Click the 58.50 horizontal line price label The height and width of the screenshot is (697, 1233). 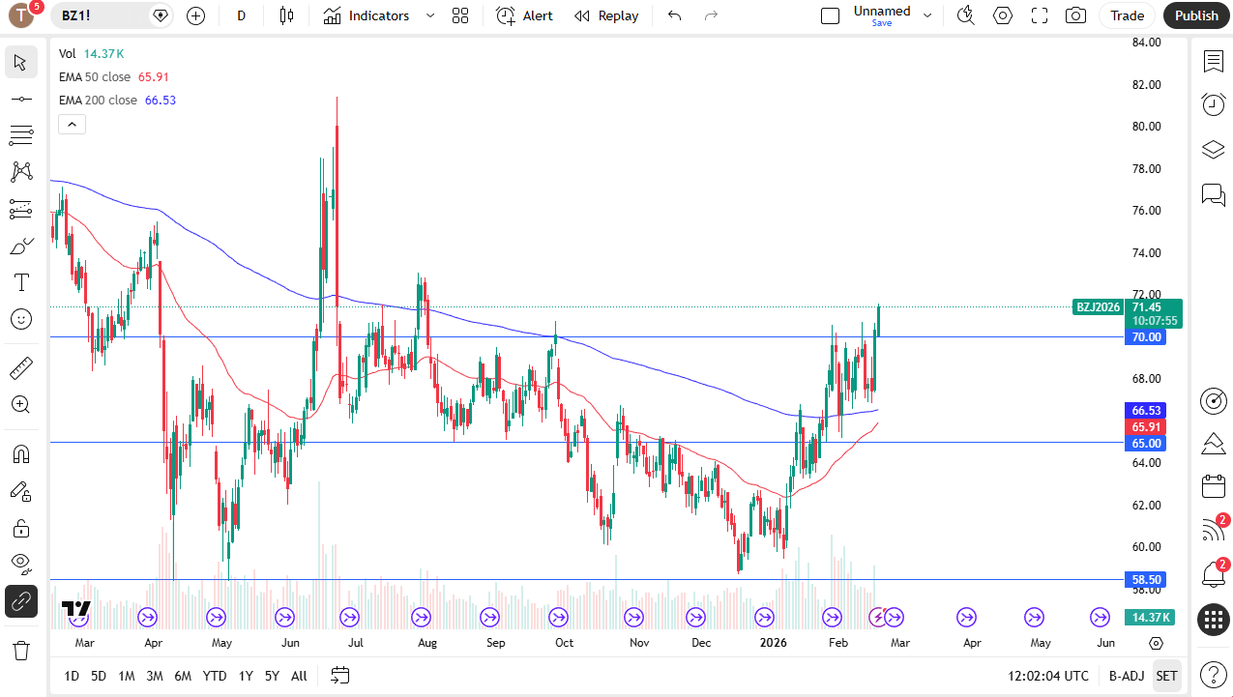click(x=1146, y=580)
